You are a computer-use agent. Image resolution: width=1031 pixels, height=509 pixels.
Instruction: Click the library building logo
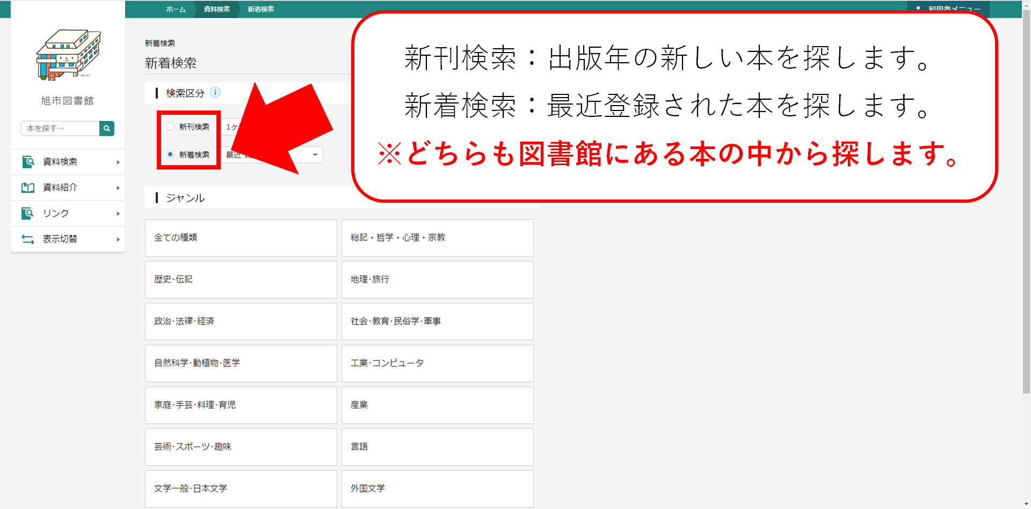pyautogui.click(x=68, y=55)
